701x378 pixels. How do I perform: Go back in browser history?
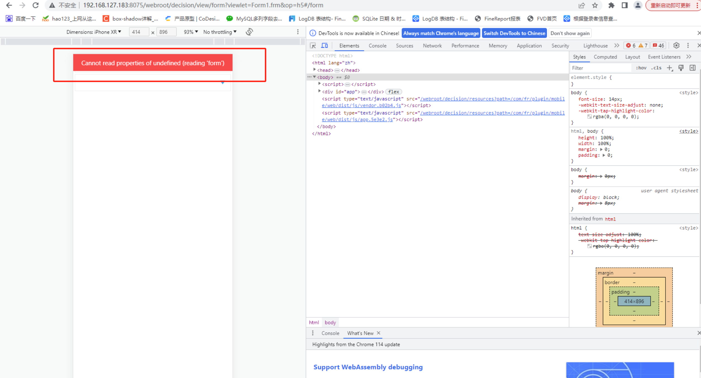[x=9, y=5]
